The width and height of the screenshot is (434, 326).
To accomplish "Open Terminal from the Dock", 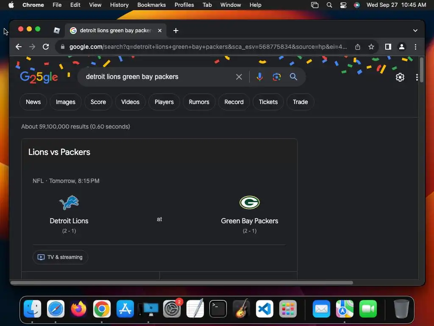I will pyautogui.click(x=218, y=309).
